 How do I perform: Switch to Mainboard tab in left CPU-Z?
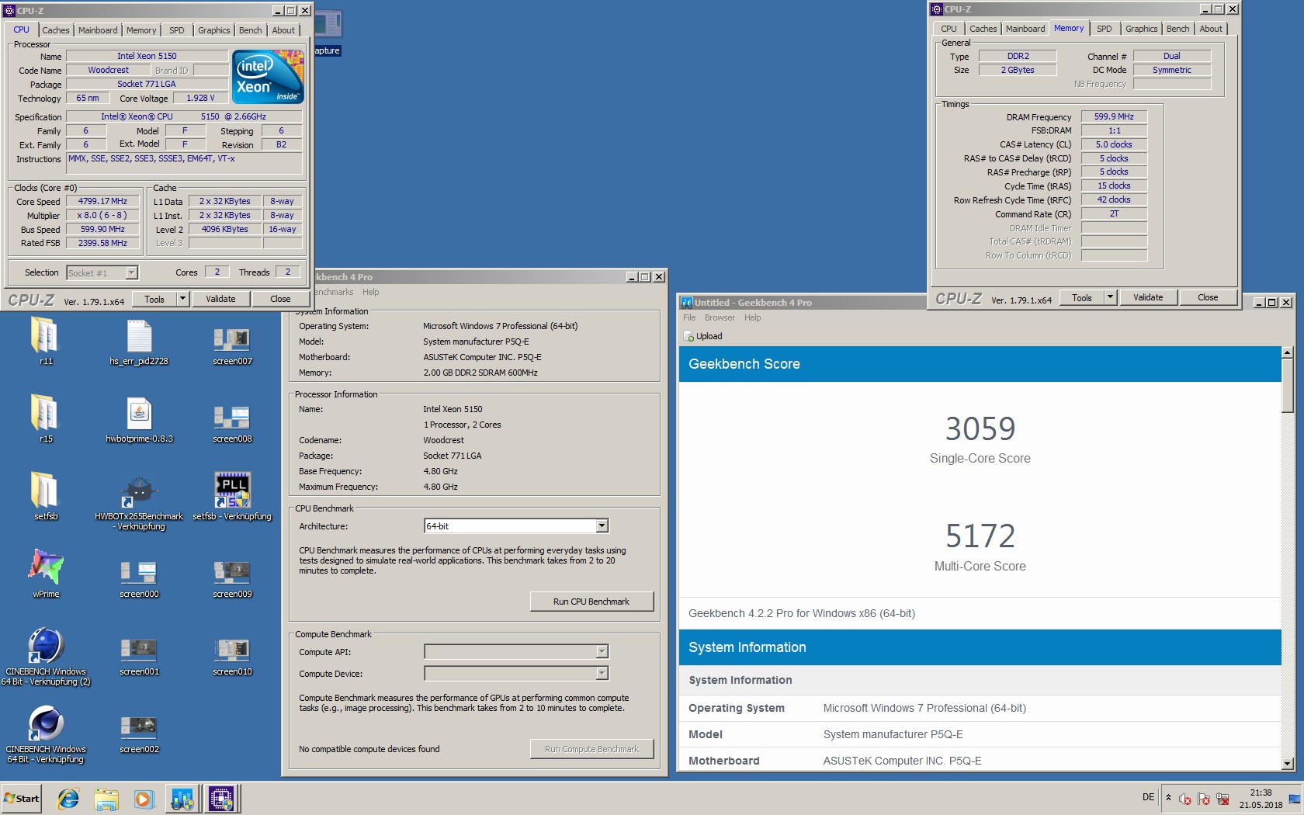tap(98, 30)
